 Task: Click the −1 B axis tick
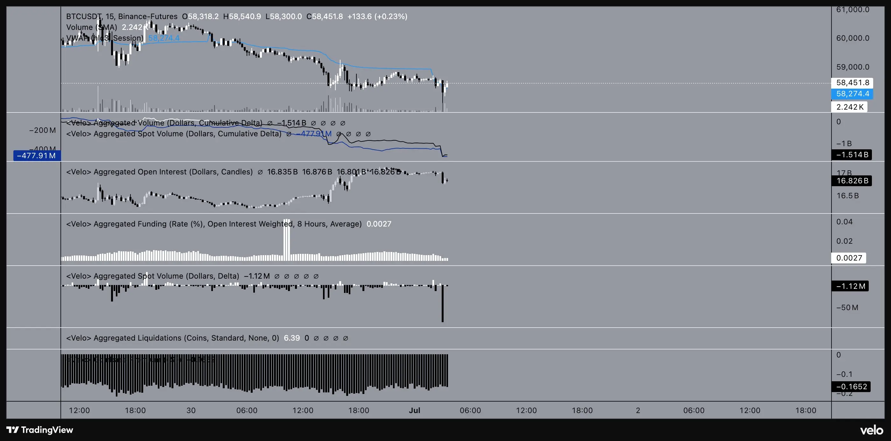tap(844, 144)
